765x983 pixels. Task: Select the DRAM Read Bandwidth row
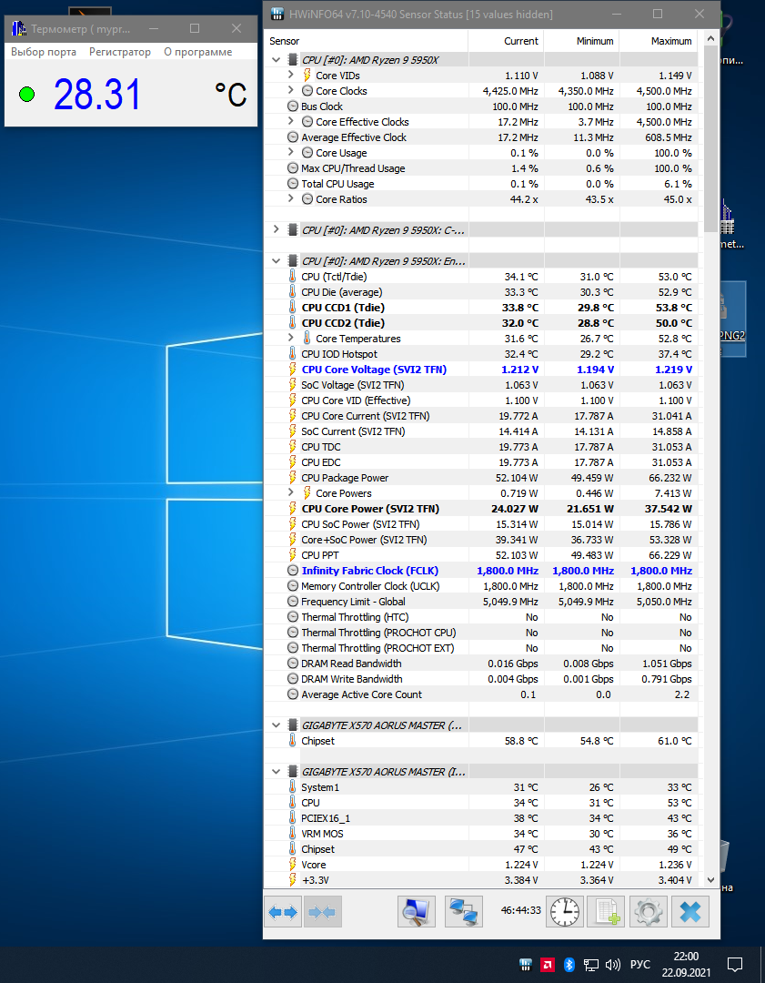click(481, 664)
